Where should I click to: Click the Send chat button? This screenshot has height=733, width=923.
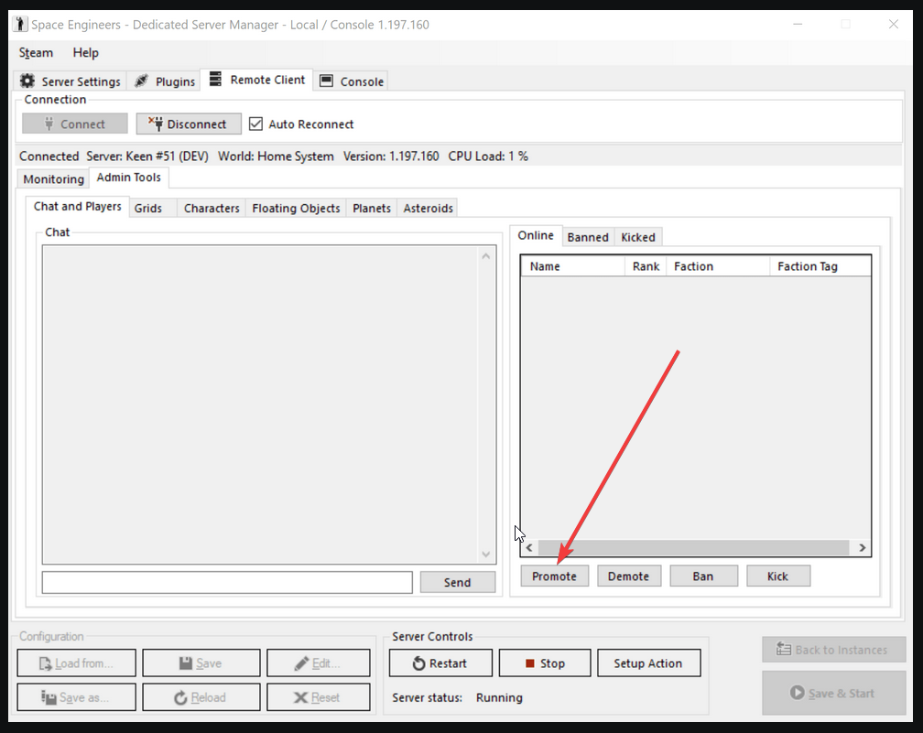tap(457, 582)
